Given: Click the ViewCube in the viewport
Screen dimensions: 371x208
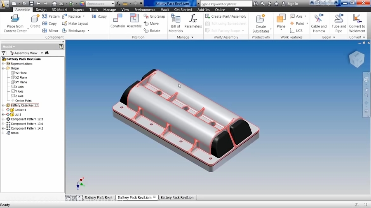Looking at the screenshot, I should point(356,59).
